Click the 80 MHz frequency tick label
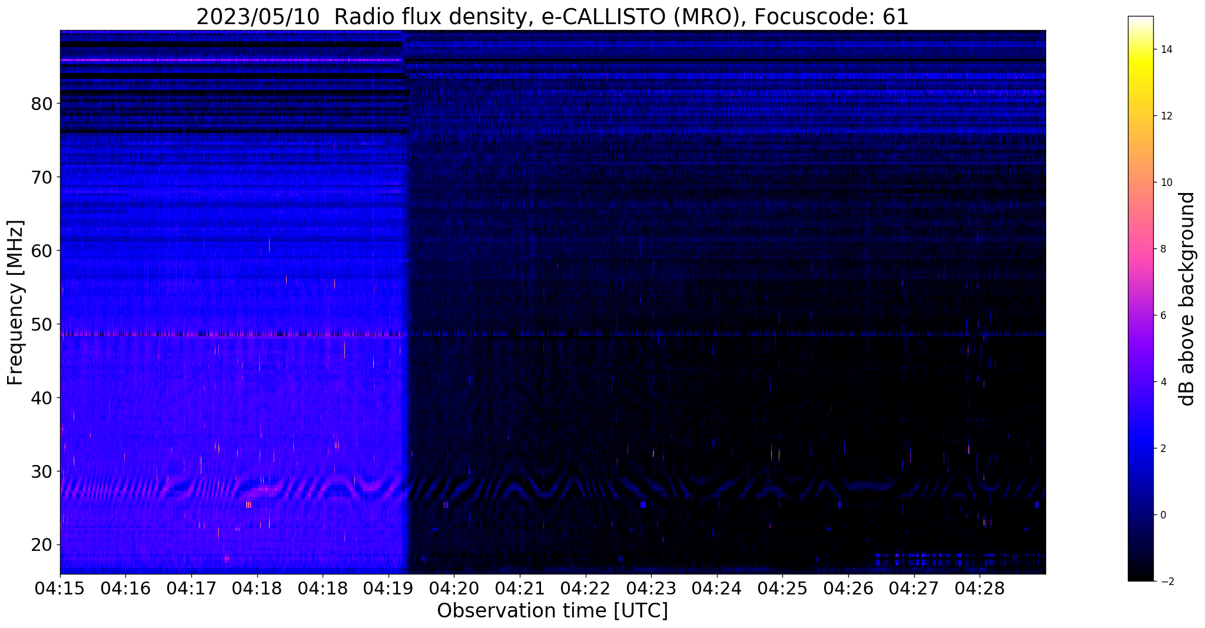Image resolution: width=1205 pixels, height=628 pixels. (x=41, y=104)
